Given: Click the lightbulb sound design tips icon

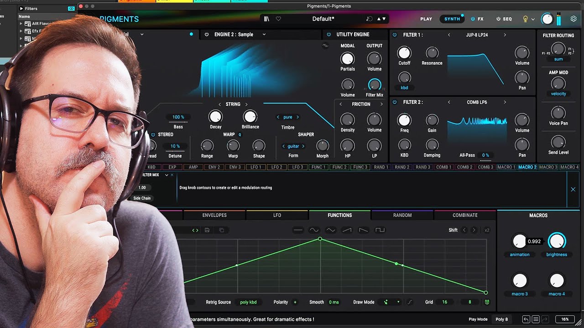Looking at the screenshot, I should coord(525,19).
